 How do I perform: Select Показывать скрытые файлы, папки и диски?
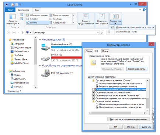click(97, 107)
